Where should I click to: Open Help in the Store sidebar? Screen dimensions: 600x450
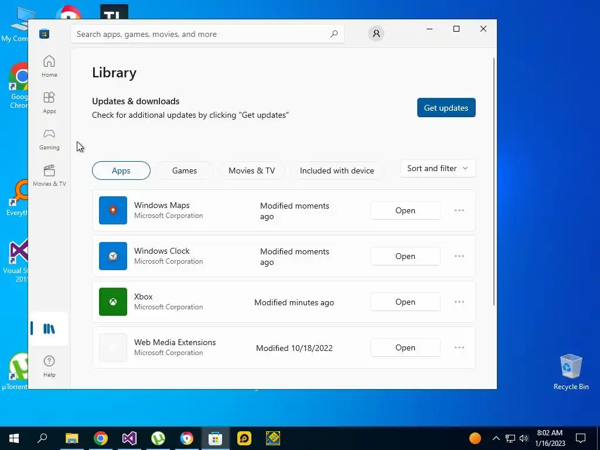(x=49, y=366)
